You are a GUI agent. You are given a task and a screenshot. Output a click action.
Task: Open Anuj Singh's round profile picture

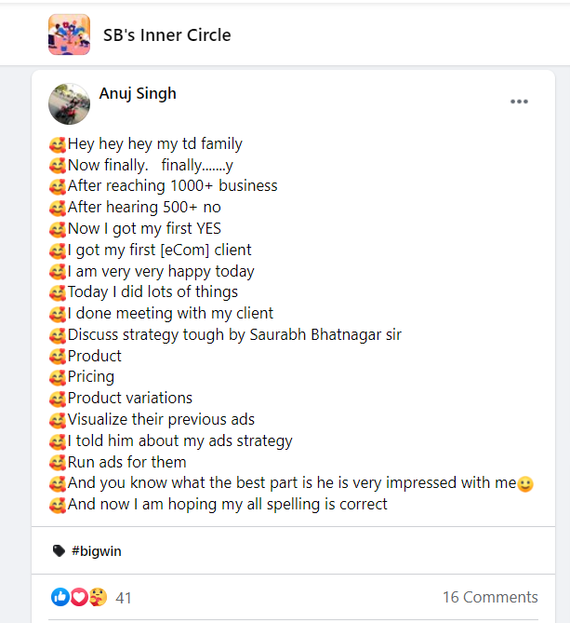tap(69, 103)
